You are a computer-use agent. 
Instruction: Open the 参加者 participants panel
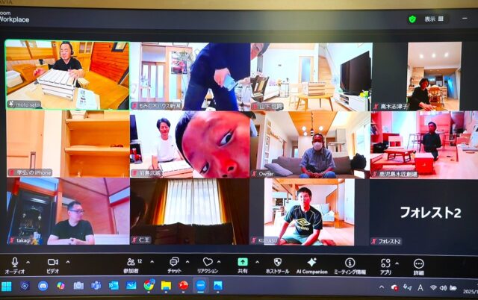[131, 263]
